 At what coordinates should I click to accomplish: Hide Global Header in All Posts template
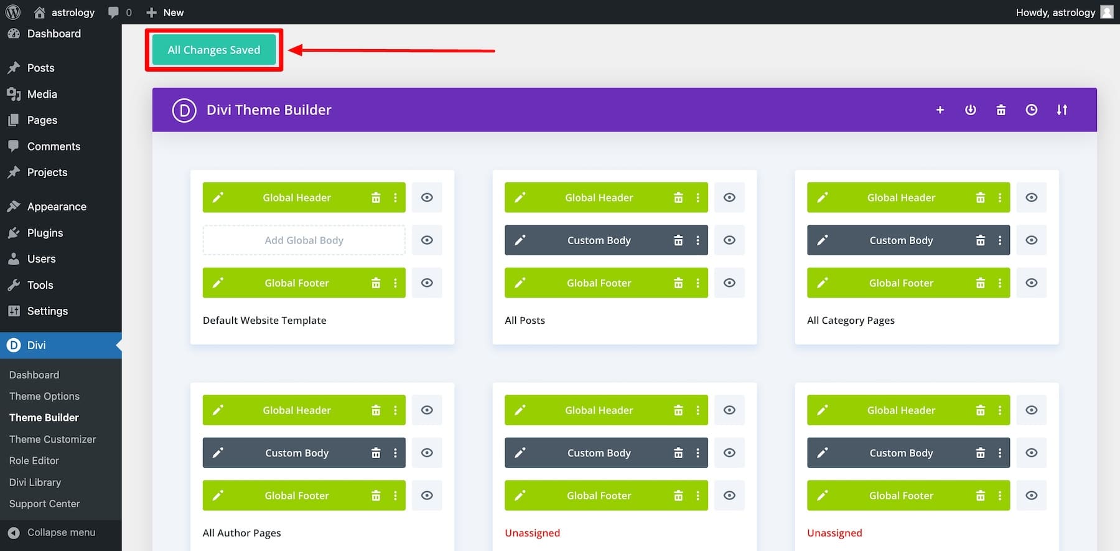click(x=729, y=197)
